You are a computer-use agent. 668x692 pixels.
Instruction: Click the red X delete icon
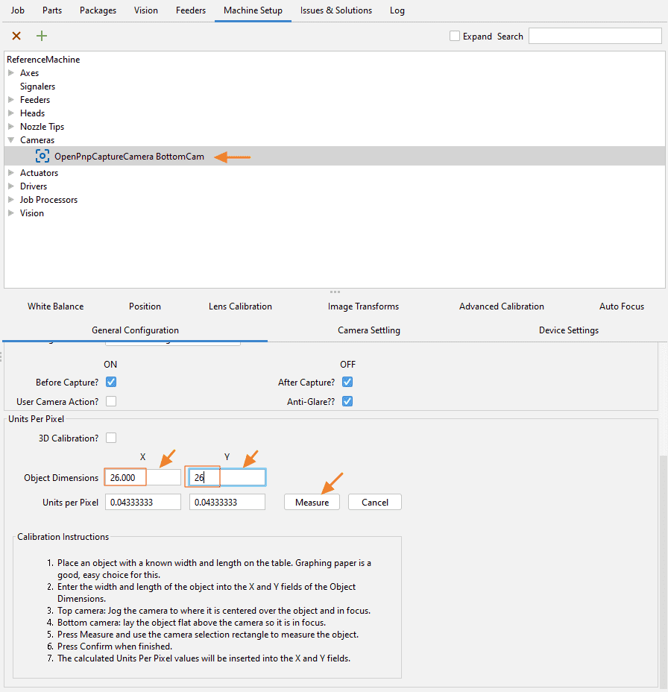point(16,36)
